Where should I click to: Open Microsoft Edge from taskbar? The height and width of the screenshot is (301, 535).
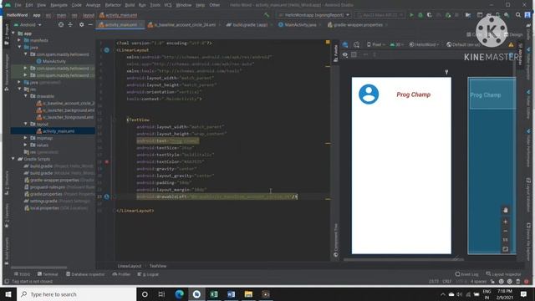coord(179,294)
